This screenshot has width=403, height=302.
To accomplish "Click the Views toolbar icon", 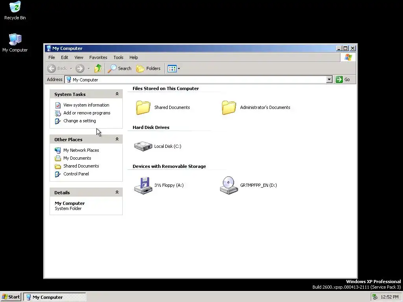I will 172,68.
